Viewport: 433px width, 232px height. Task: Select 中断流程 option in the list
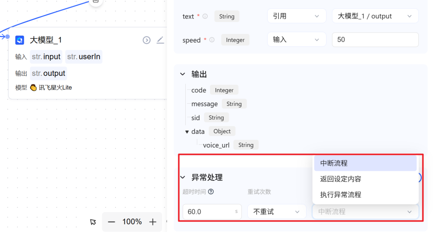(334, 163)
